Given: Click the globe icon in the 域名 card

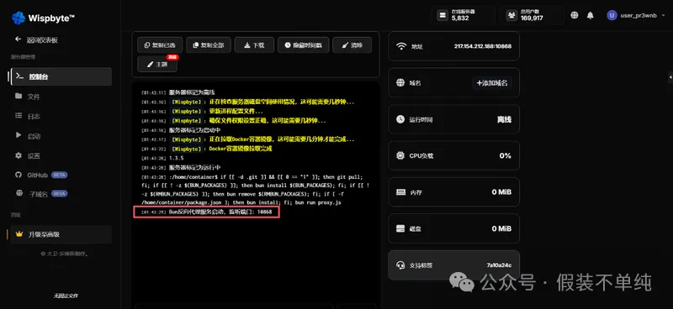Looking at the screenshot, I should point(400,83).
